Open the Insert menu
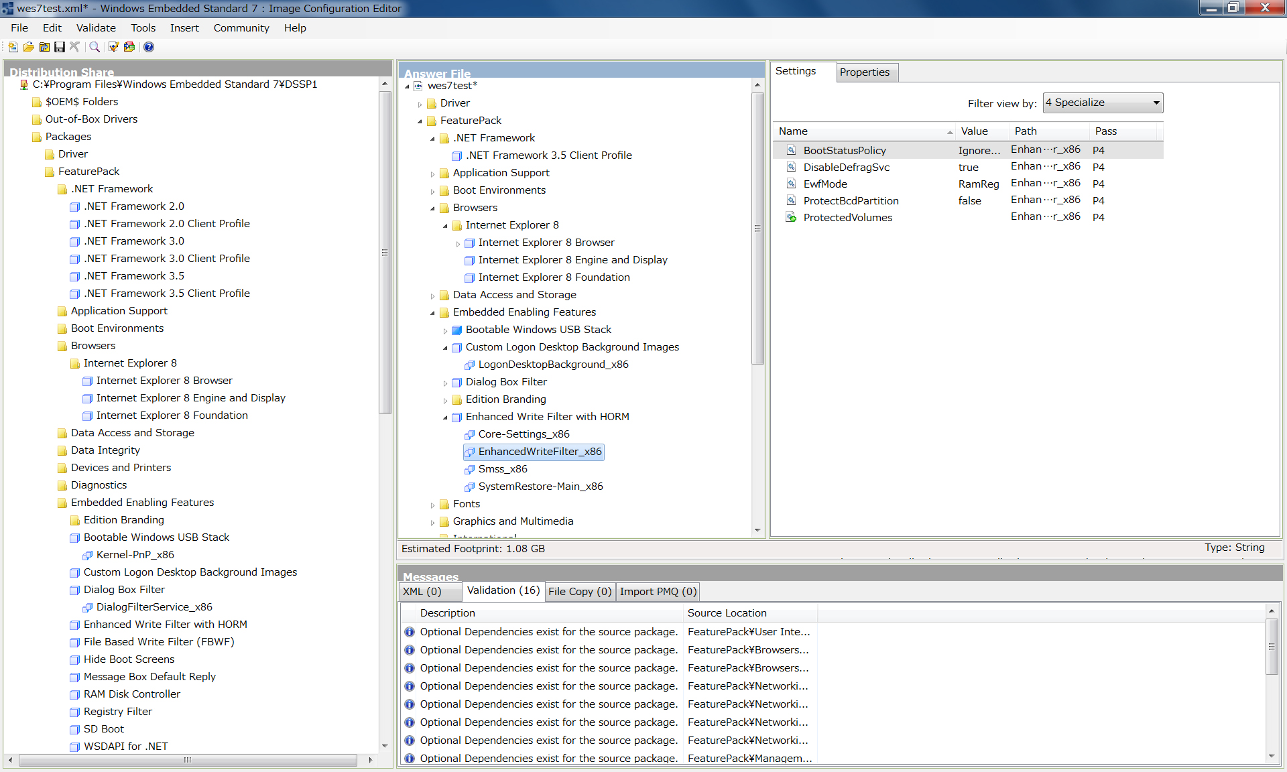The height and width of the screenshot is (772, 1287). pos(184,27)
